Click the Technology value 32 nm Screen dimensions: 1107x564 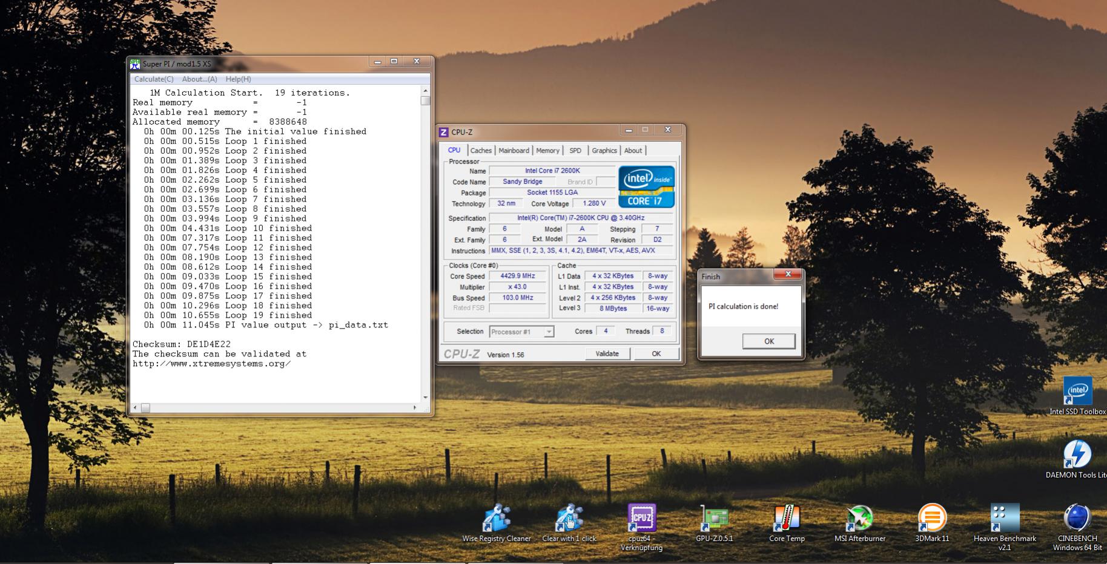pyautogui.click(x=506, y=203)
